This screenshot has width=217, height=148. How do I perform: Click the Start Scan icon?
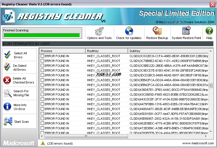pos(8,121)
